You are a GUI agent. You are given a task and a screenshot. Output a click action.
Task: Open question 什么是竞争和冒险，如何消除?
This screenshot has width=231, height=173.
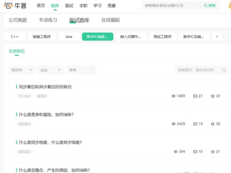46,115
